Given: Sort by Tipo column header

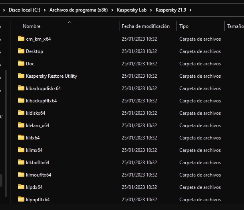Looking at the screenshot, I should tap(184, 26).
